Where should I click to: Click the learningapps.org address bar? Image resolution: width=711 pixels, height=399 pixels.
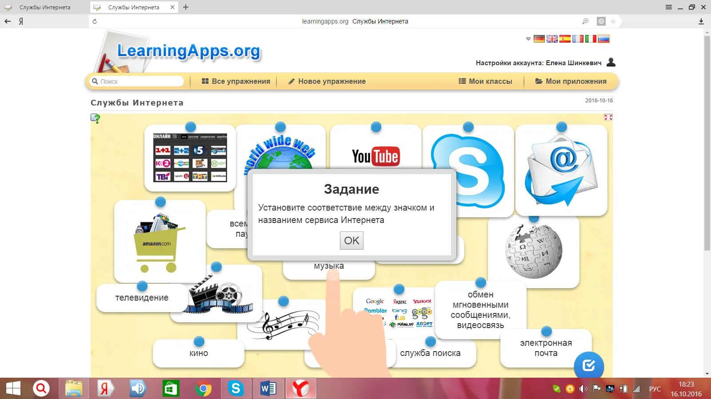(x=355, y=21)
